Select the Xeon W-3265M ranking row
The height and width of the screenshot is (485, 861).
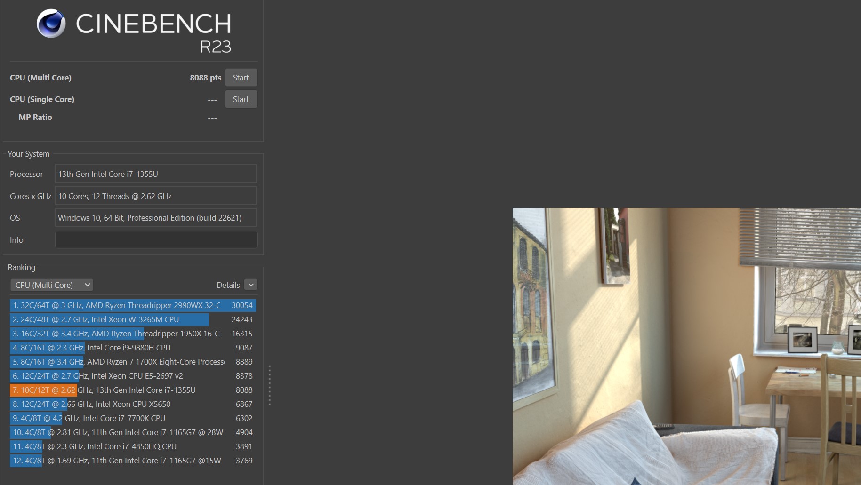coord(132,319)
